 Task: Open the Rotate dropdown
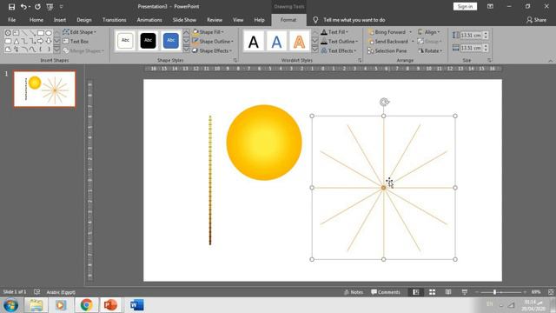pyautogui.click(x=430, y=50)
